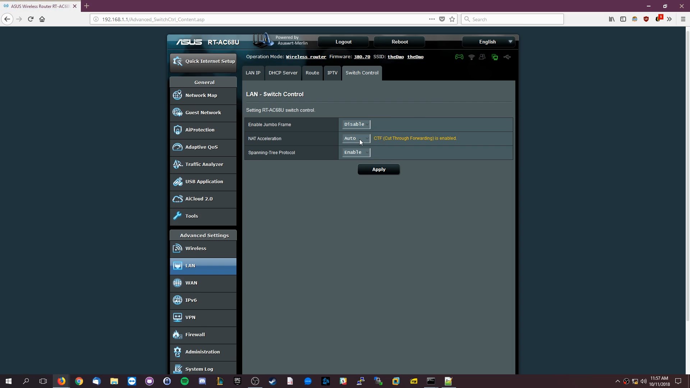Open the IPTV tab

pyautogui.click(x=332, y=73)
